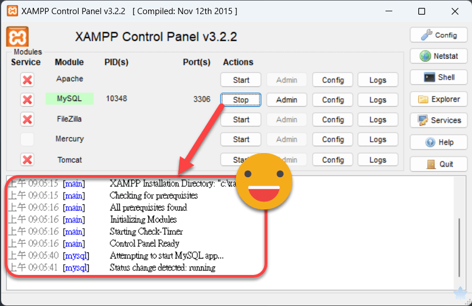Toggle the FileZilla service red X checkbox
472x306 pixels.
(x=27, y=119)
